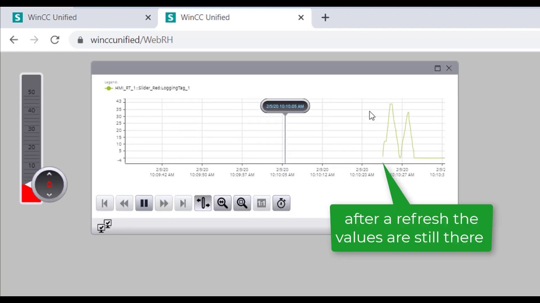Click the winccunified/WebRH address field
This screenshot has height=303, width=540.
tap(132, 40)
